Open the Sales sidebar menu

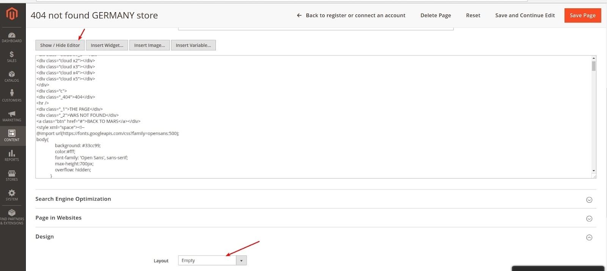12,57
